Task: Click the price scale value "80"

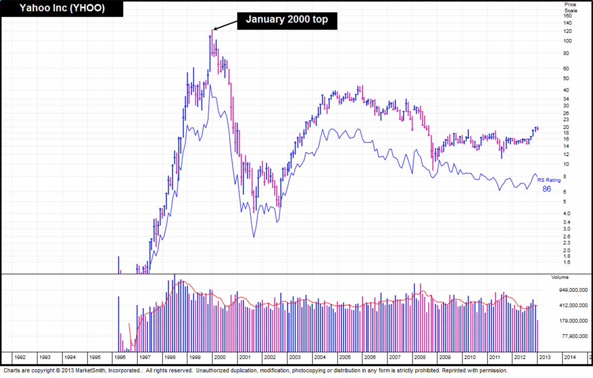Action: point(566,53)
